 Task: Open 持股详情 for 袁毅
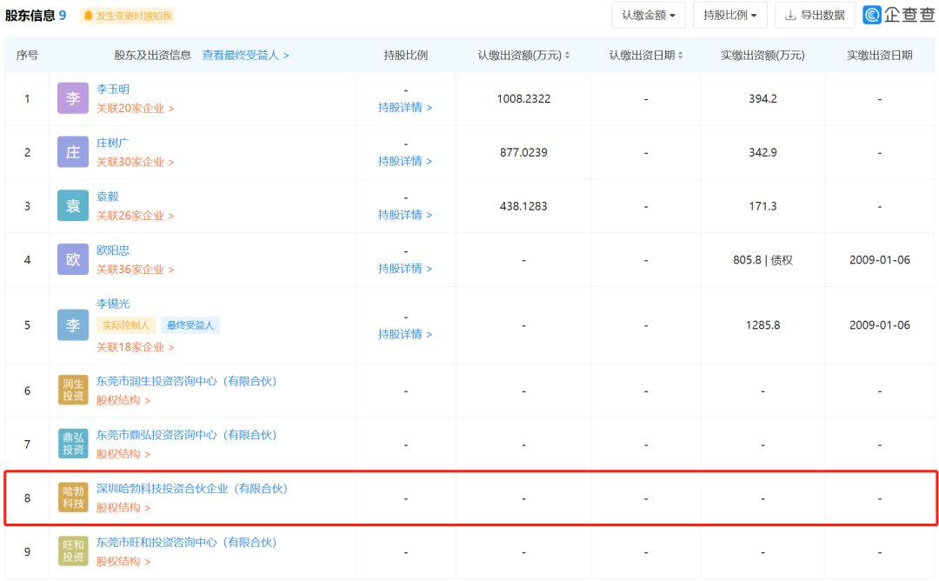point(405,215)
